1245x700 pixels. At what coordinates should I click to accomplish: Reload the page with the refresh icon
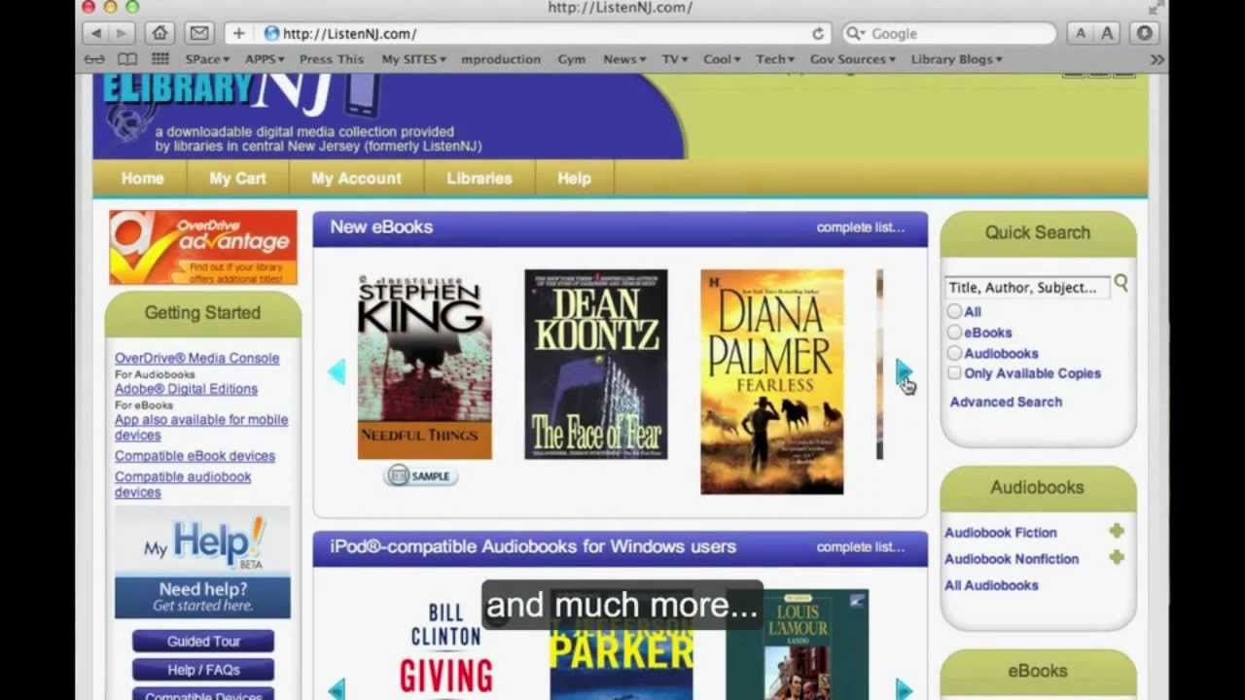818,33
